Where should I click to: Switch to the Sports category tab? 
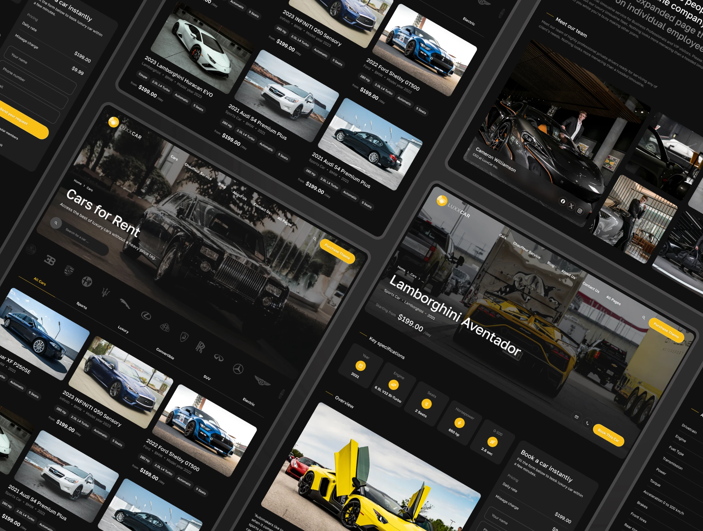click(x=82, y=306)
